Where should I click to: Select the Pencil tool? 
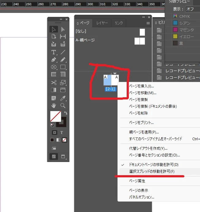point(63,60)
